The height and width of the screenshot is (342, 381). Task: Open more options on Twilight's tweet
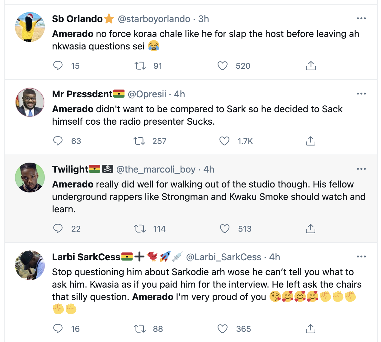(x=361, y=169)
